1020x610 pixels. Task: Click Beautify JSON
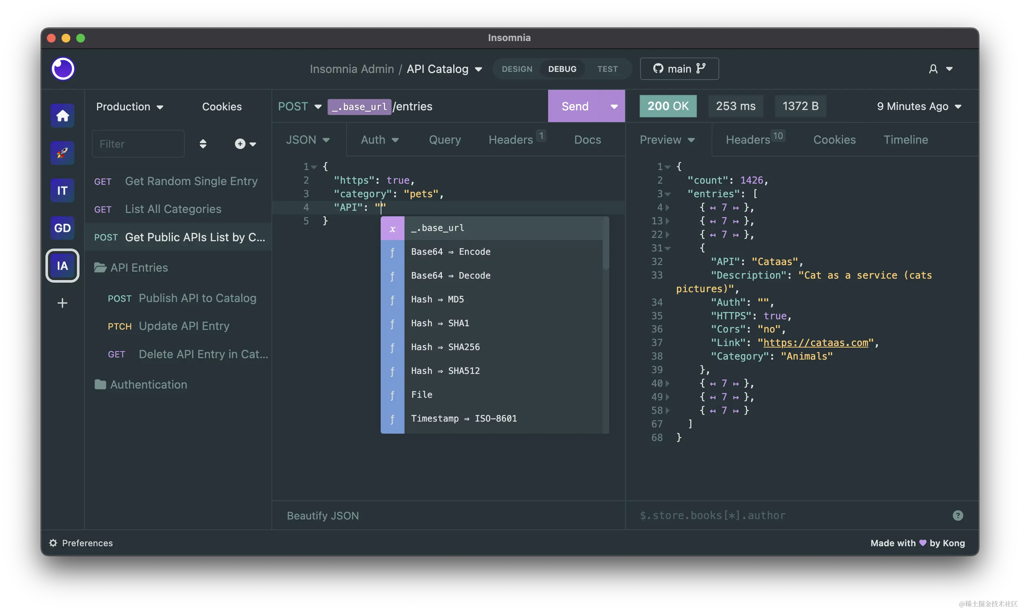322,515
